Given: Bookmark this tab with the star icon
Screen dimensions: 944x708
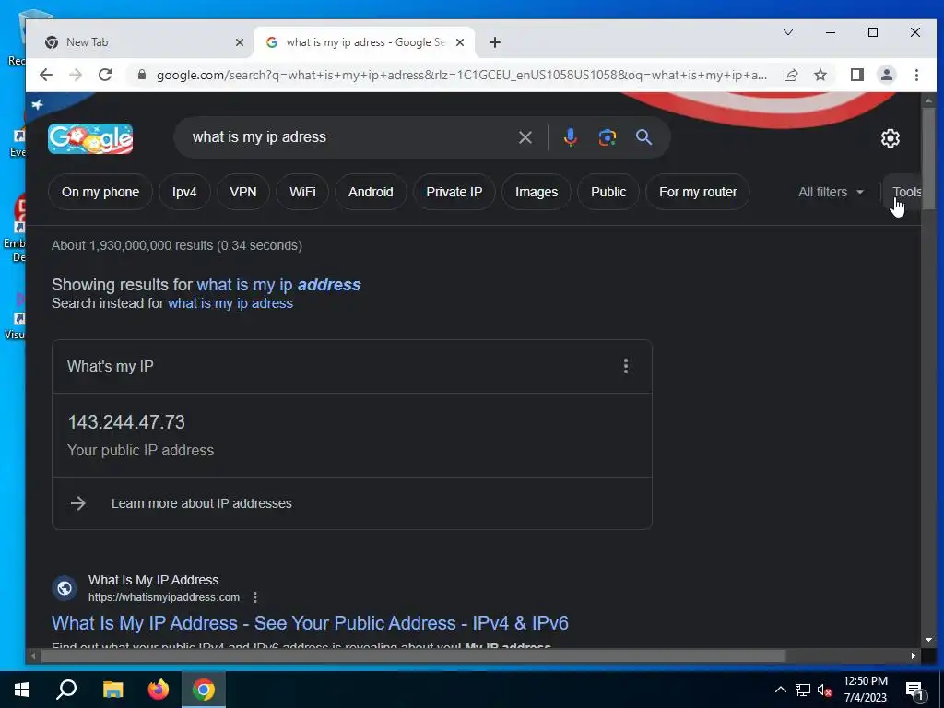Looking at the screenshot, I should pyautogui.click(x=820, y=75).
